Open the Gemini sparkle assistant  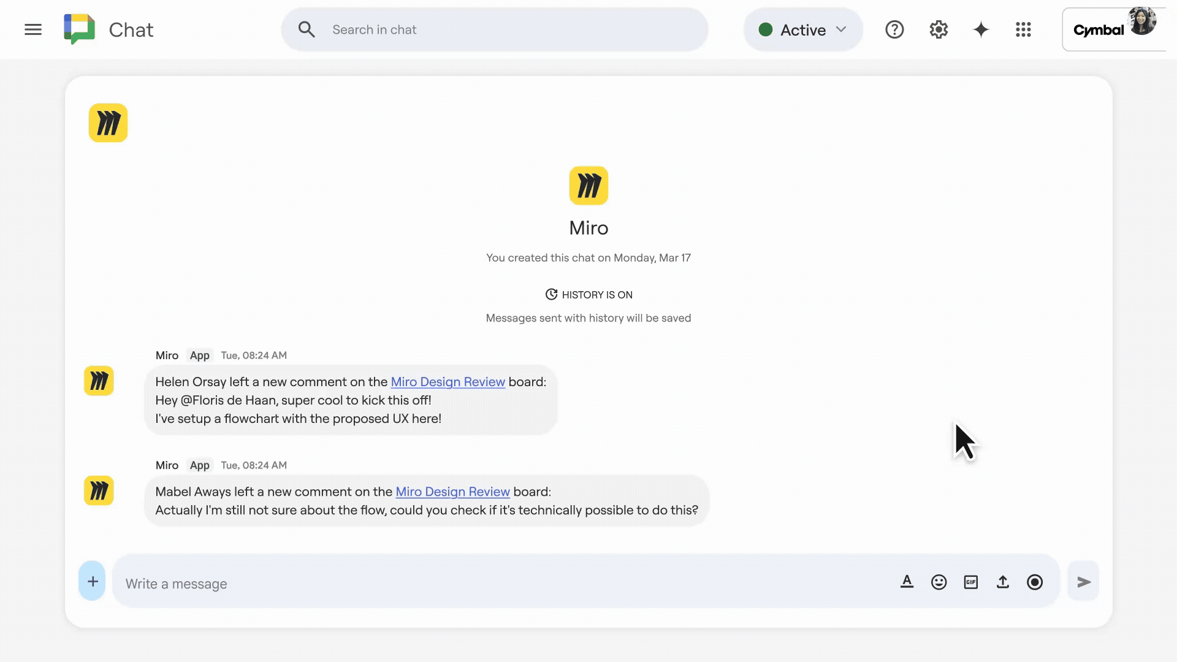point(981,29)
